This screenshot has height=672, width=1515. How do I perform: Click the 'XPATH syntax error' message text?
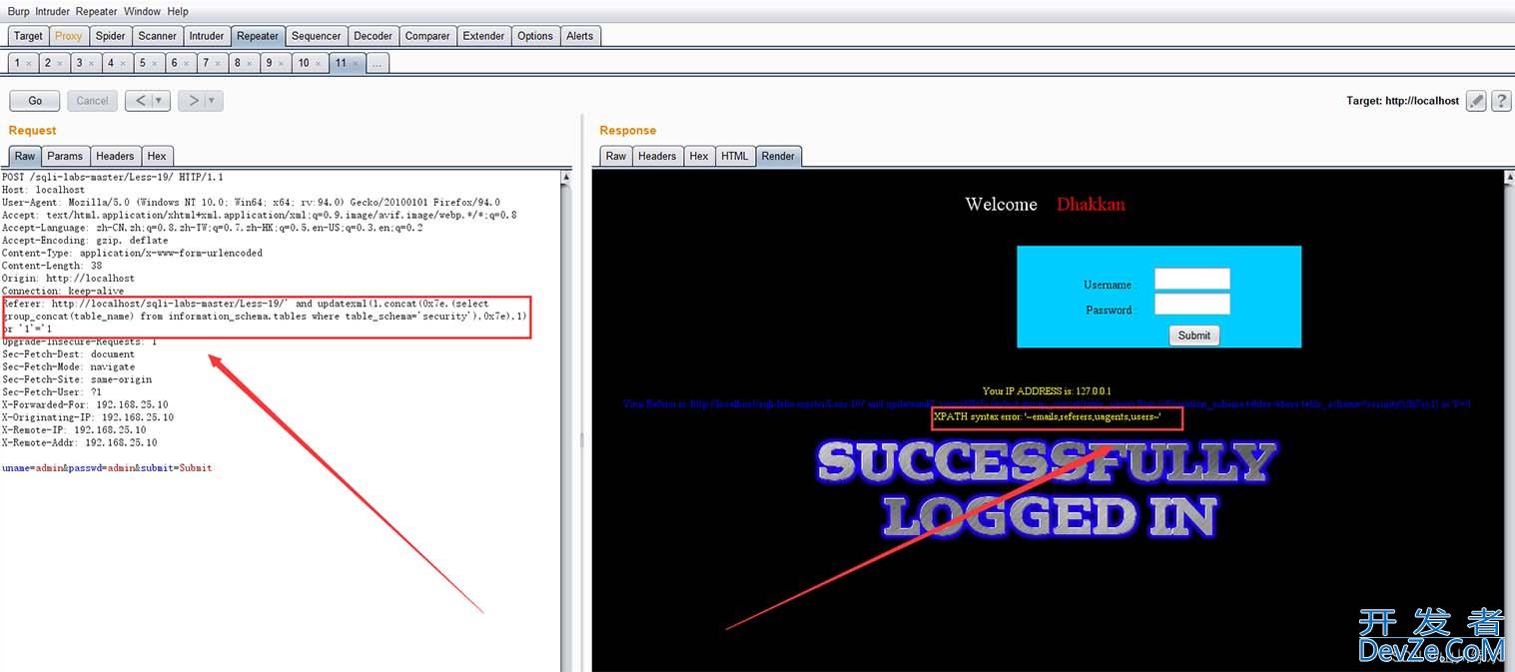pyautogui.click(x=1048, y=416)
